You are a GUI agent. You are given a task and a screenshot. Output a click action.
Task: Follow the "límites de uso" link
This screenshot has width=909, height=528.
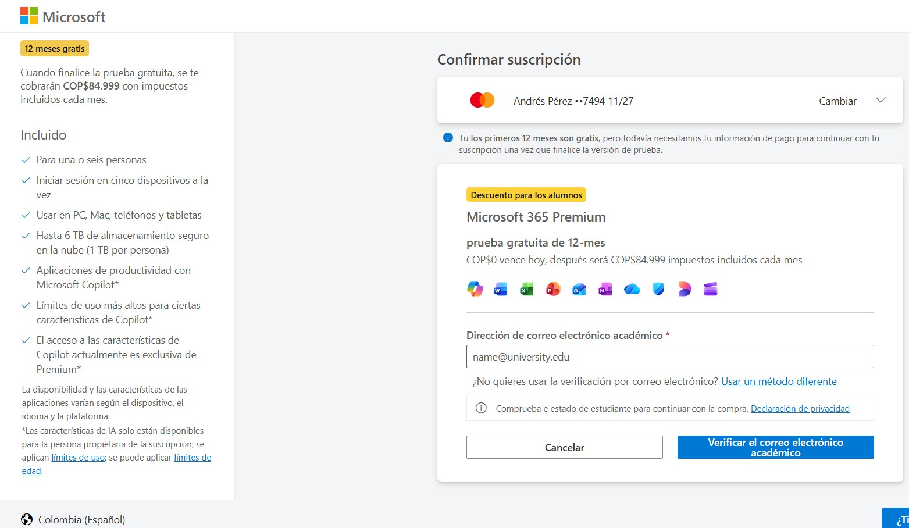click(78, 458)
